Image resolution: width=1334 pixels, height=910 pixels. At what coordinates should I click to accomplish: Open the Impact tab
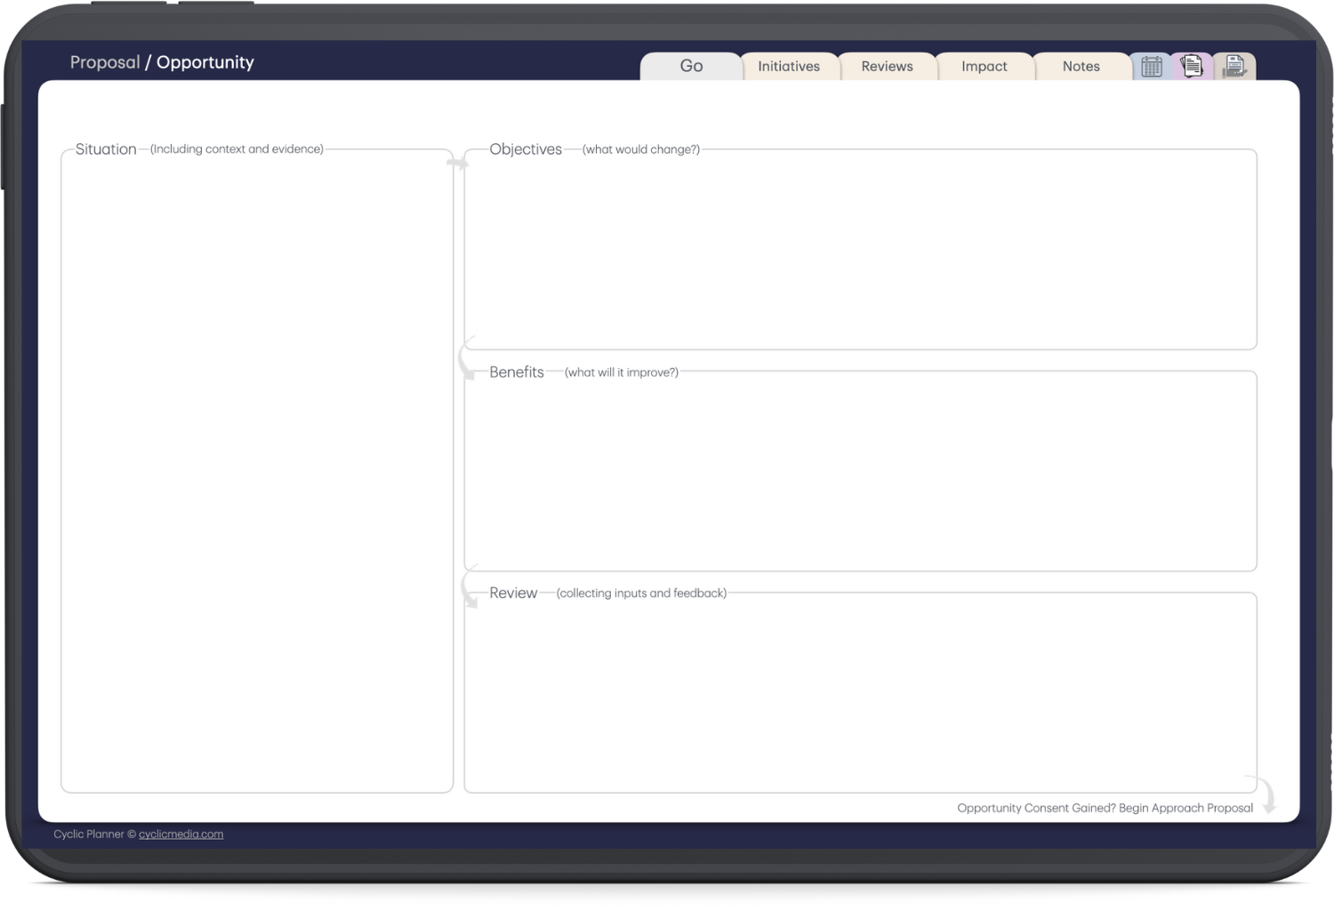pos(984,66)
